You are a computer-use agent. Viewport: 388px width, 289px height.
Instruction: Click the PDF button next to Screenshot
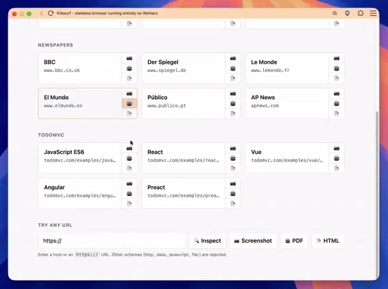pyautogui.click(x=294, y=240)
